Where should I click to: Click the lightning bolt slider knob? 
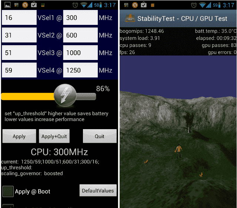65,95
